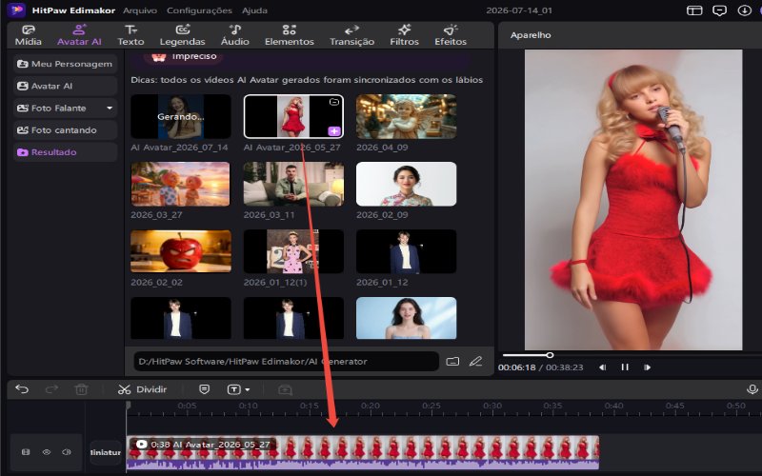Screen dimensions: 762x476
Task: Select Foto cantando in the sidebar
Action: (65, 130)
